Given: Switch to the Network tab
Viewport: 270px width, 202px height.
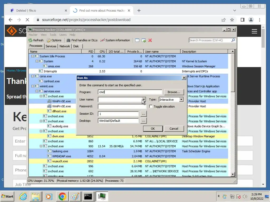Looking at the screenshot, I should click(x=65, y=46).
